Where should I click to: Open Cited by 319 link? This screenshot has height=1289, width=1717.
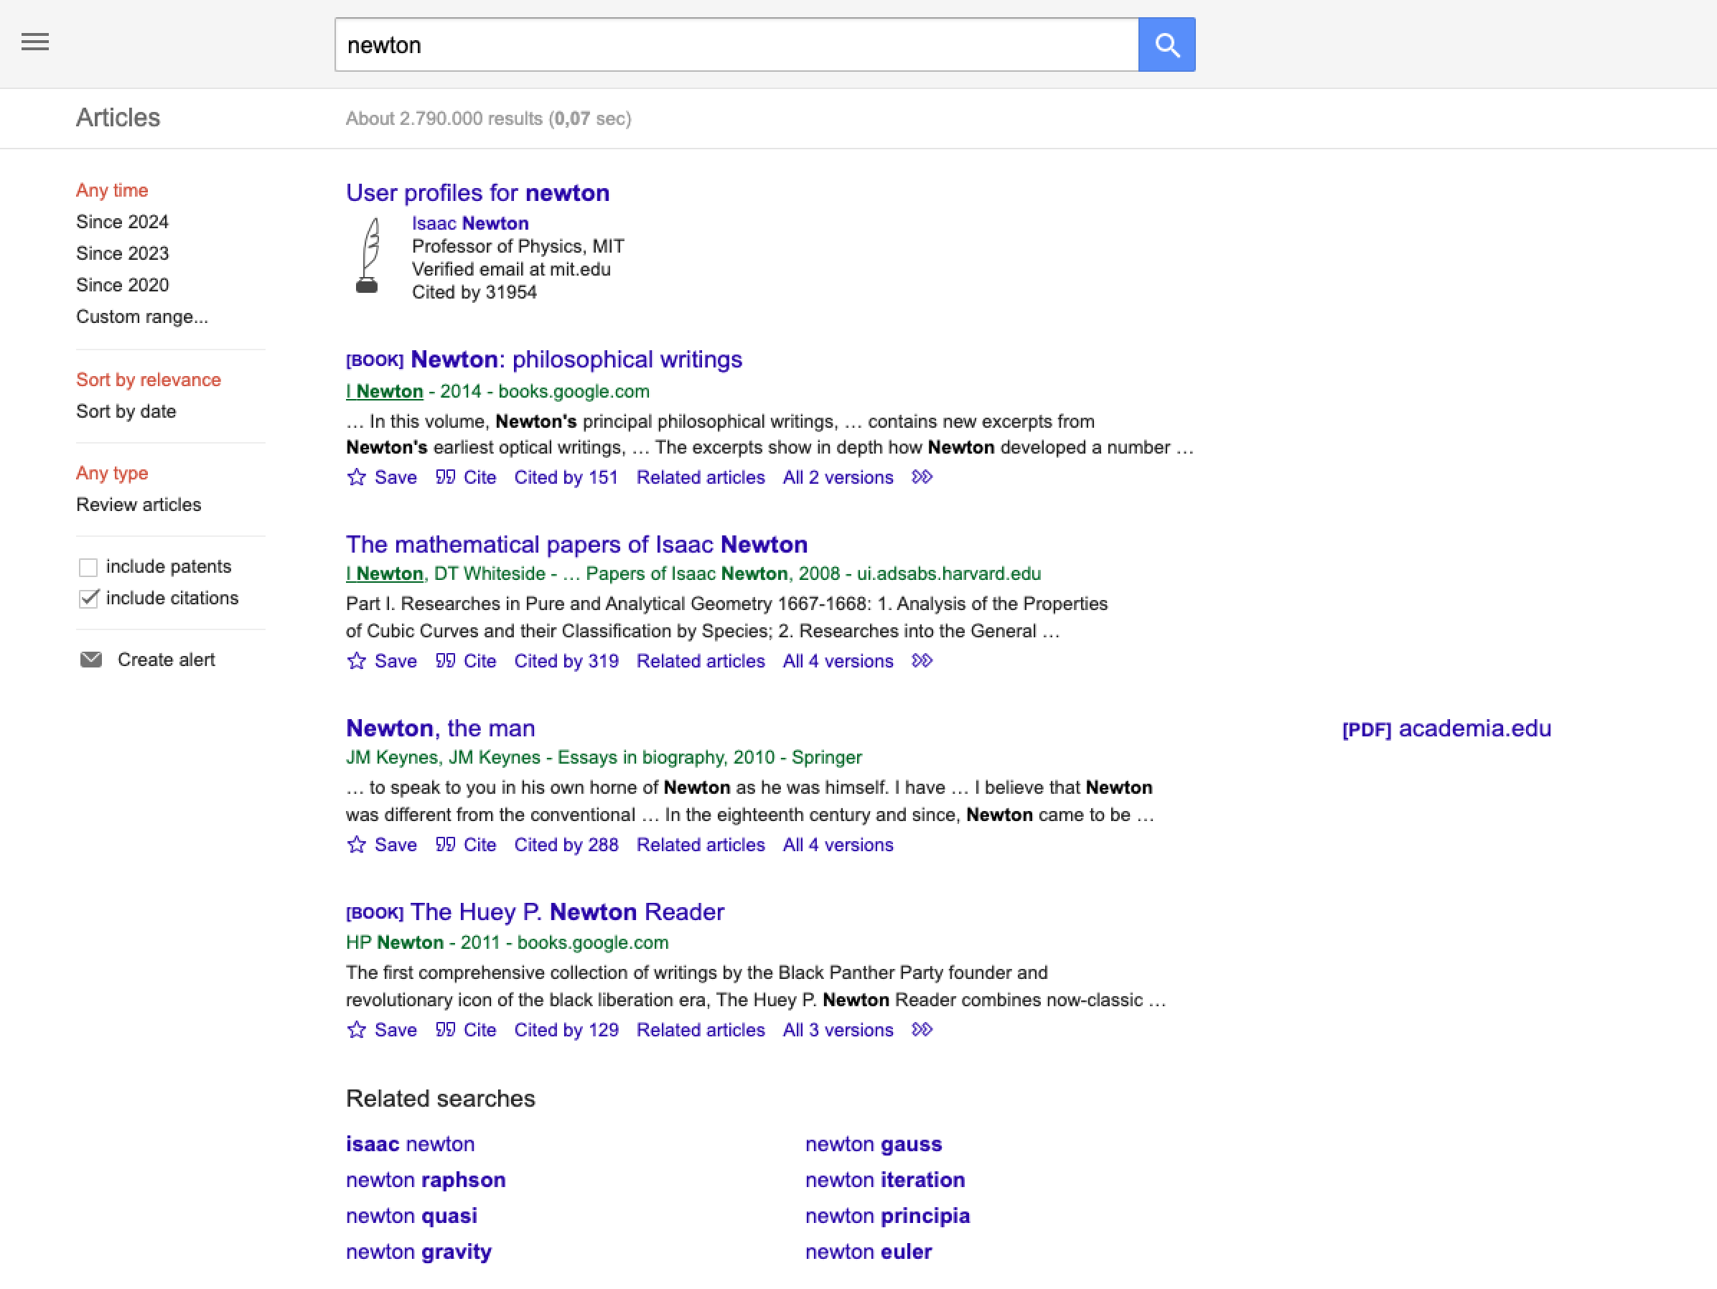click(566, 661)
